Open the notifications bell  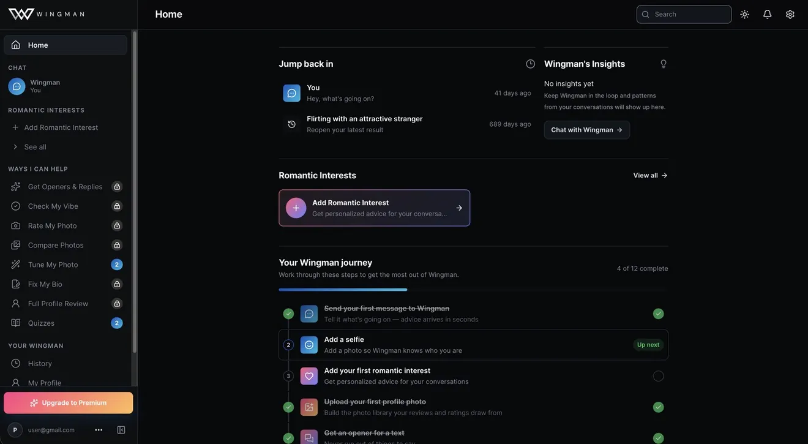tap(768, 14)
